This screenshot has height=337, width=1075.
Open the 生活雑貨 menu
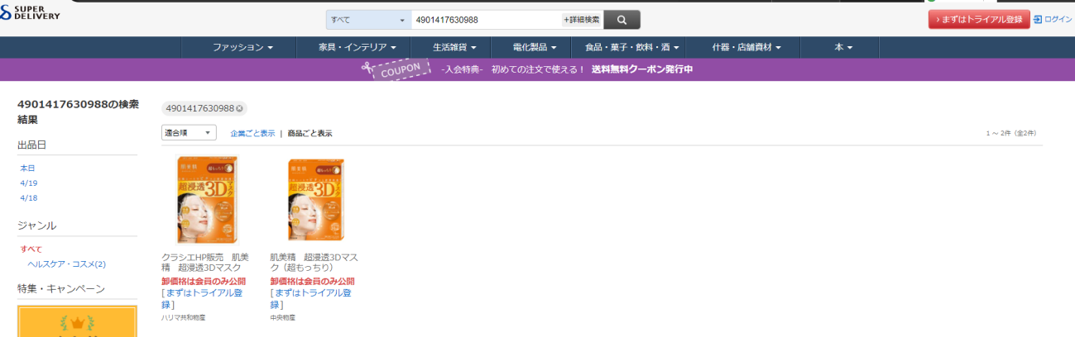(x=454, y=48)
